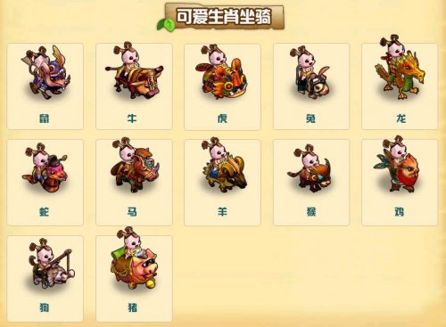Viewport: 446px width, 327px height.
Task: Click the 鸡 label text
Action: coord(400,212)
